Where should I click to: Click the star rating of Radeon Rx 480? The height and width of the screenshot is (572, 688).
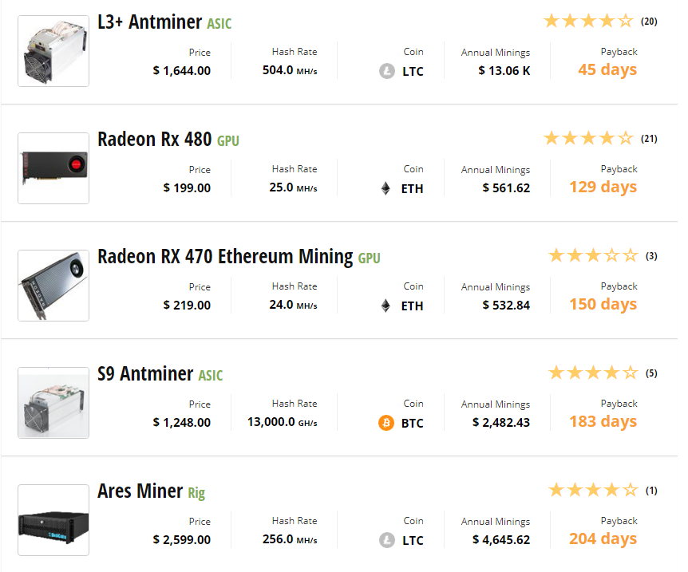(588, 138)
